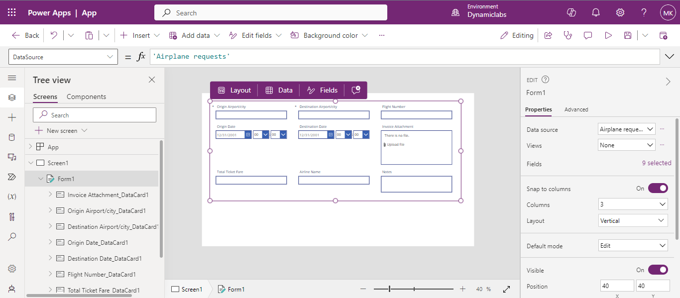Expand the Invoice Attachment_DataCard1 tree node
680x298 pixels.
pos(50,195)
